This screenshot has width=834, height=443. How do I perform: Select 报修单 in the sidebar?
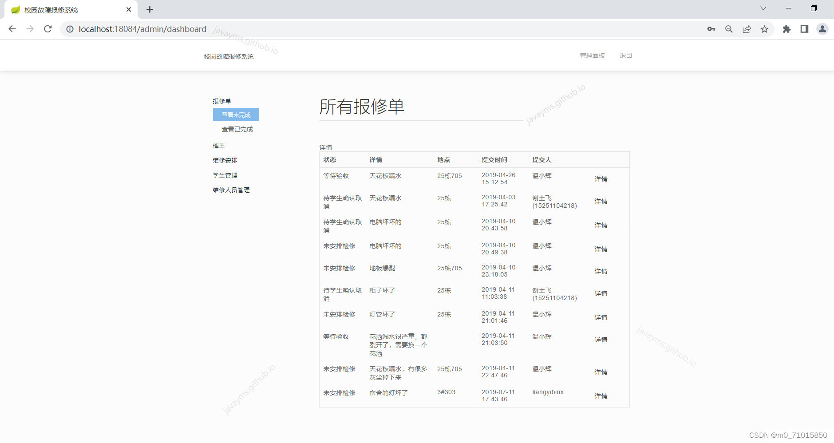tap(222, 101)
